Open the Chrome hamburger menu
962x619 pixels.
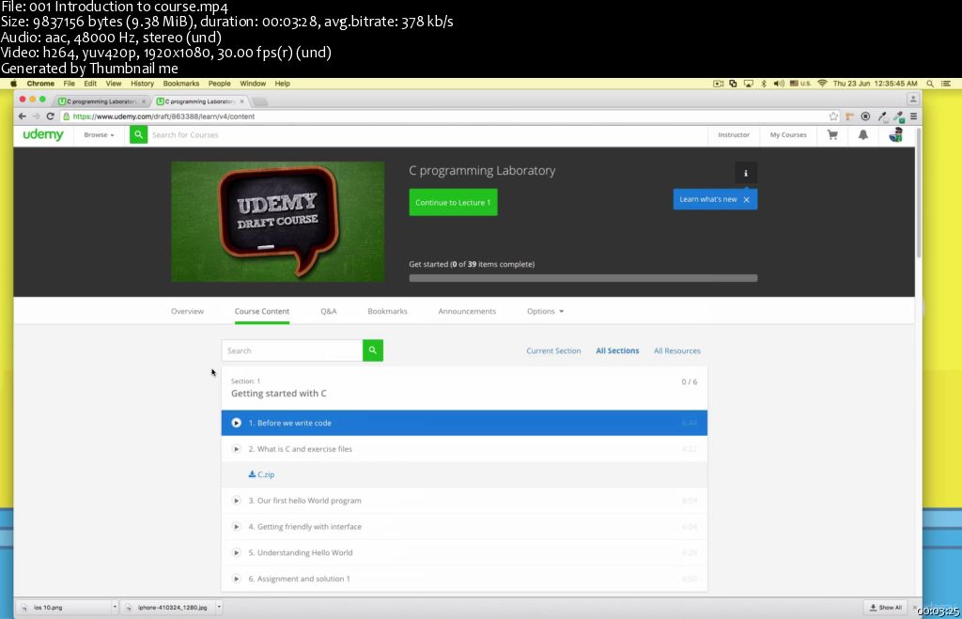click(913, 116)
